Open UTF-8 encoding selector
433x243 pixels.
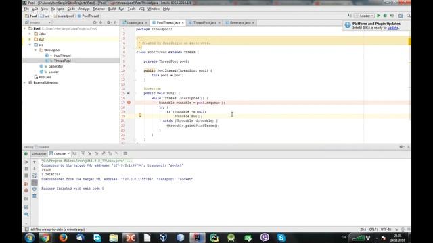tap(386, 230)
